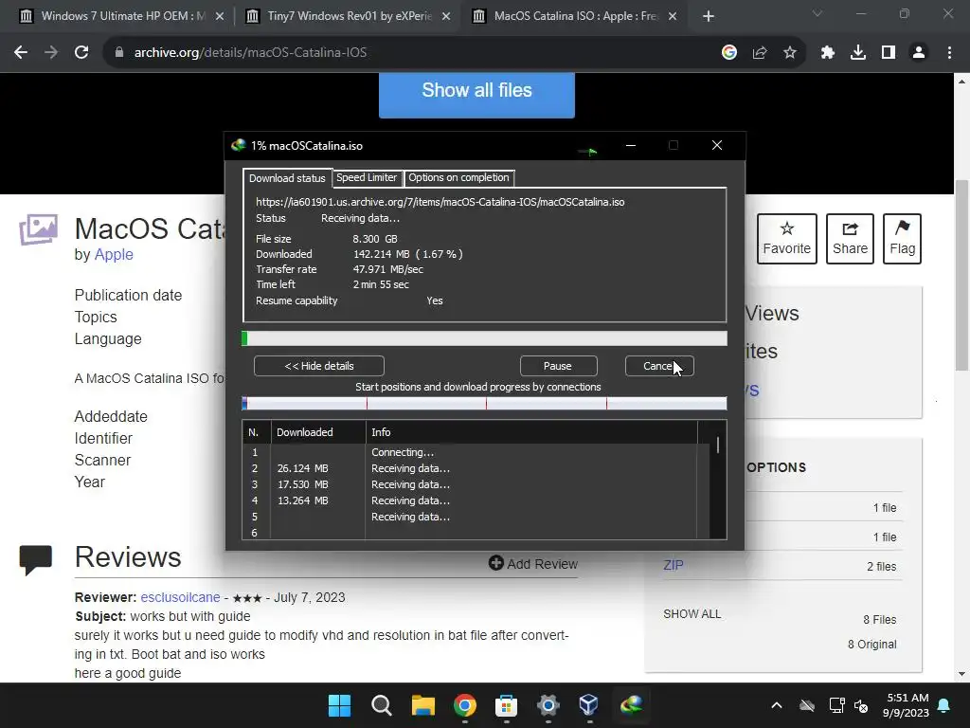Click Share button on archive page
This screenshot has height=728, width=970.
850,239
